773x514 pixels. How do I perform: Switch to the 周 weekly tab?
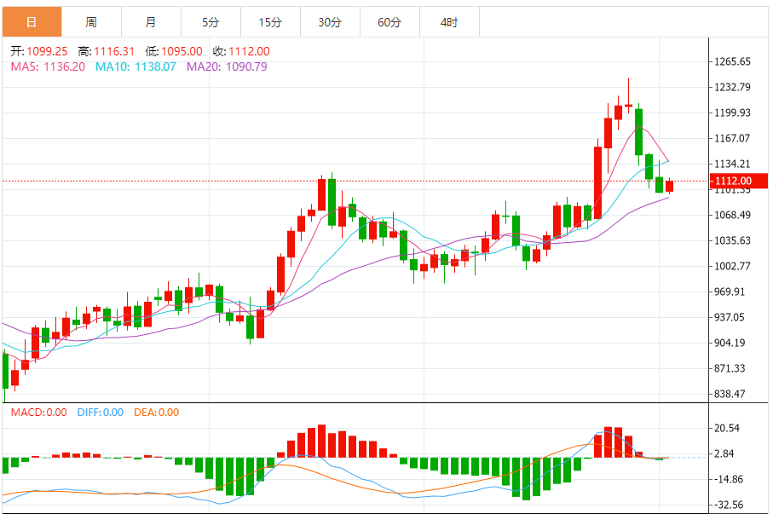(x=91, y=22)
